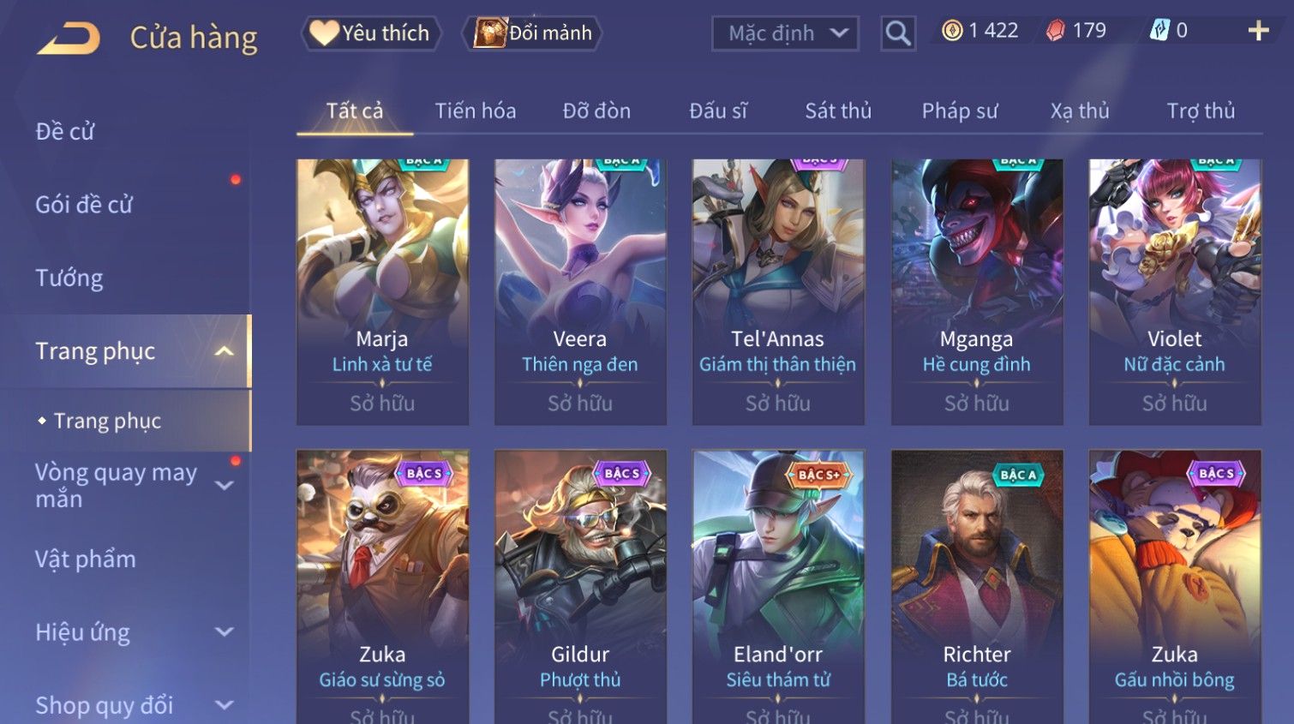Screen dimensions: 1294x724
Task: Open the search magnifier icon
Action: [x=897, y=33]
